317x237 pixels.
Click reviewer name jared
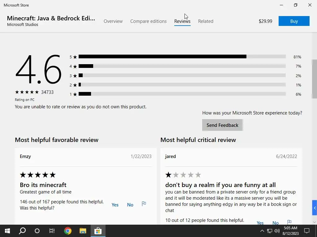(x=171, y=156)
